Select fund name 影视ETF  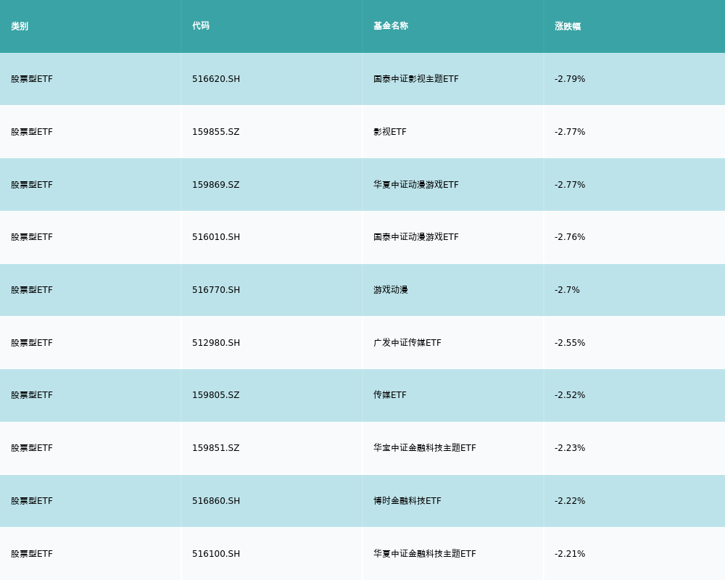click(x=390, y=132)
